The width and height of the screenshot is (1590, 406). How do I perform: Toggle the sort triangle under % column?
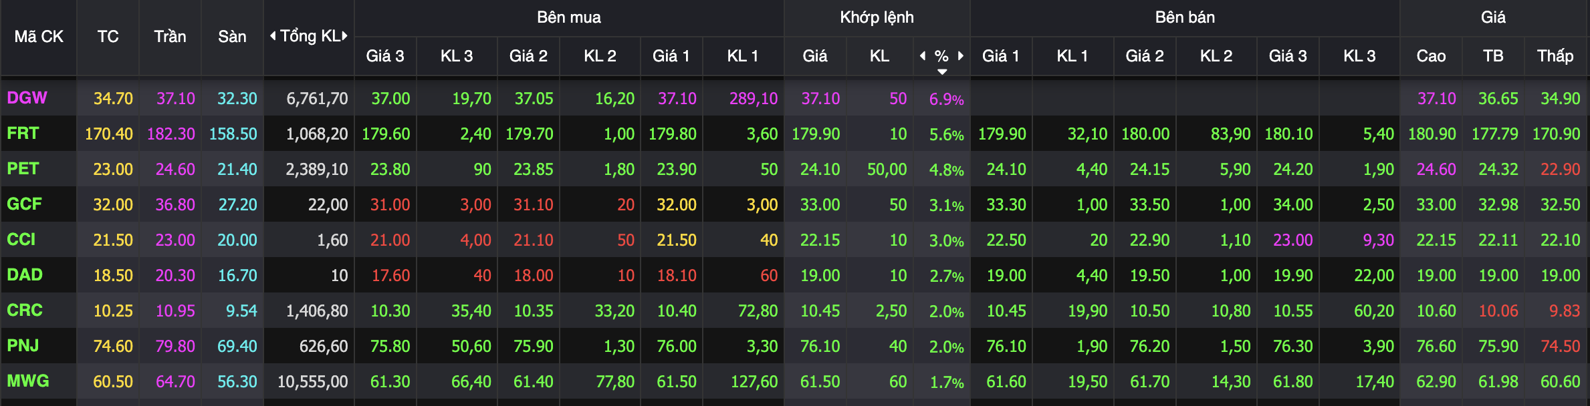942,71
